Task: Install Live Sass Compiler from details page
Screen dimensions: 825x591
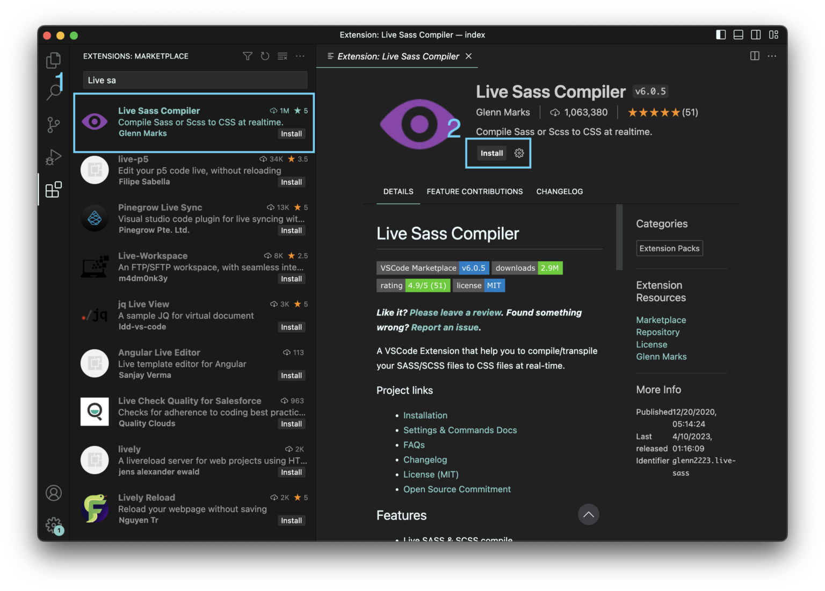Action: pos(492,153)
